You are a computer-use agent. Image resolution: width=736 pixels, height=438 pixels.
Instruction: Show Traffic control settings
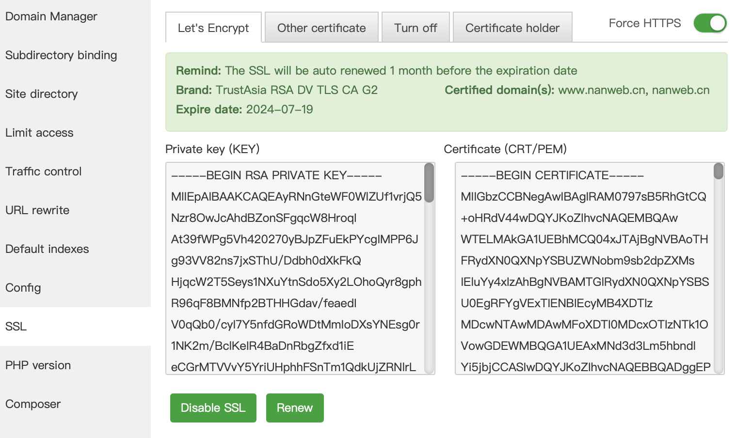44,172
